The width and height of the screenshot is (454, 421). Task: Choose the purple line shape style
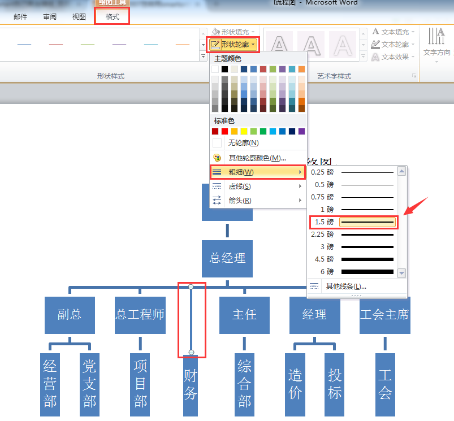point(119,45)
